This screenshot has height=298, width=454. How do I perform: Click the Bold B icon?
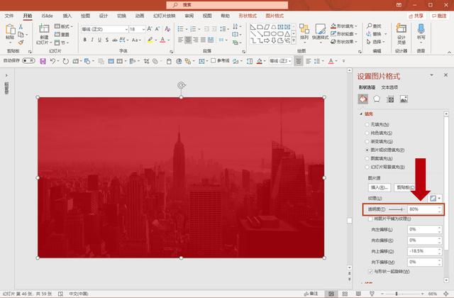(x=84, y=40)
